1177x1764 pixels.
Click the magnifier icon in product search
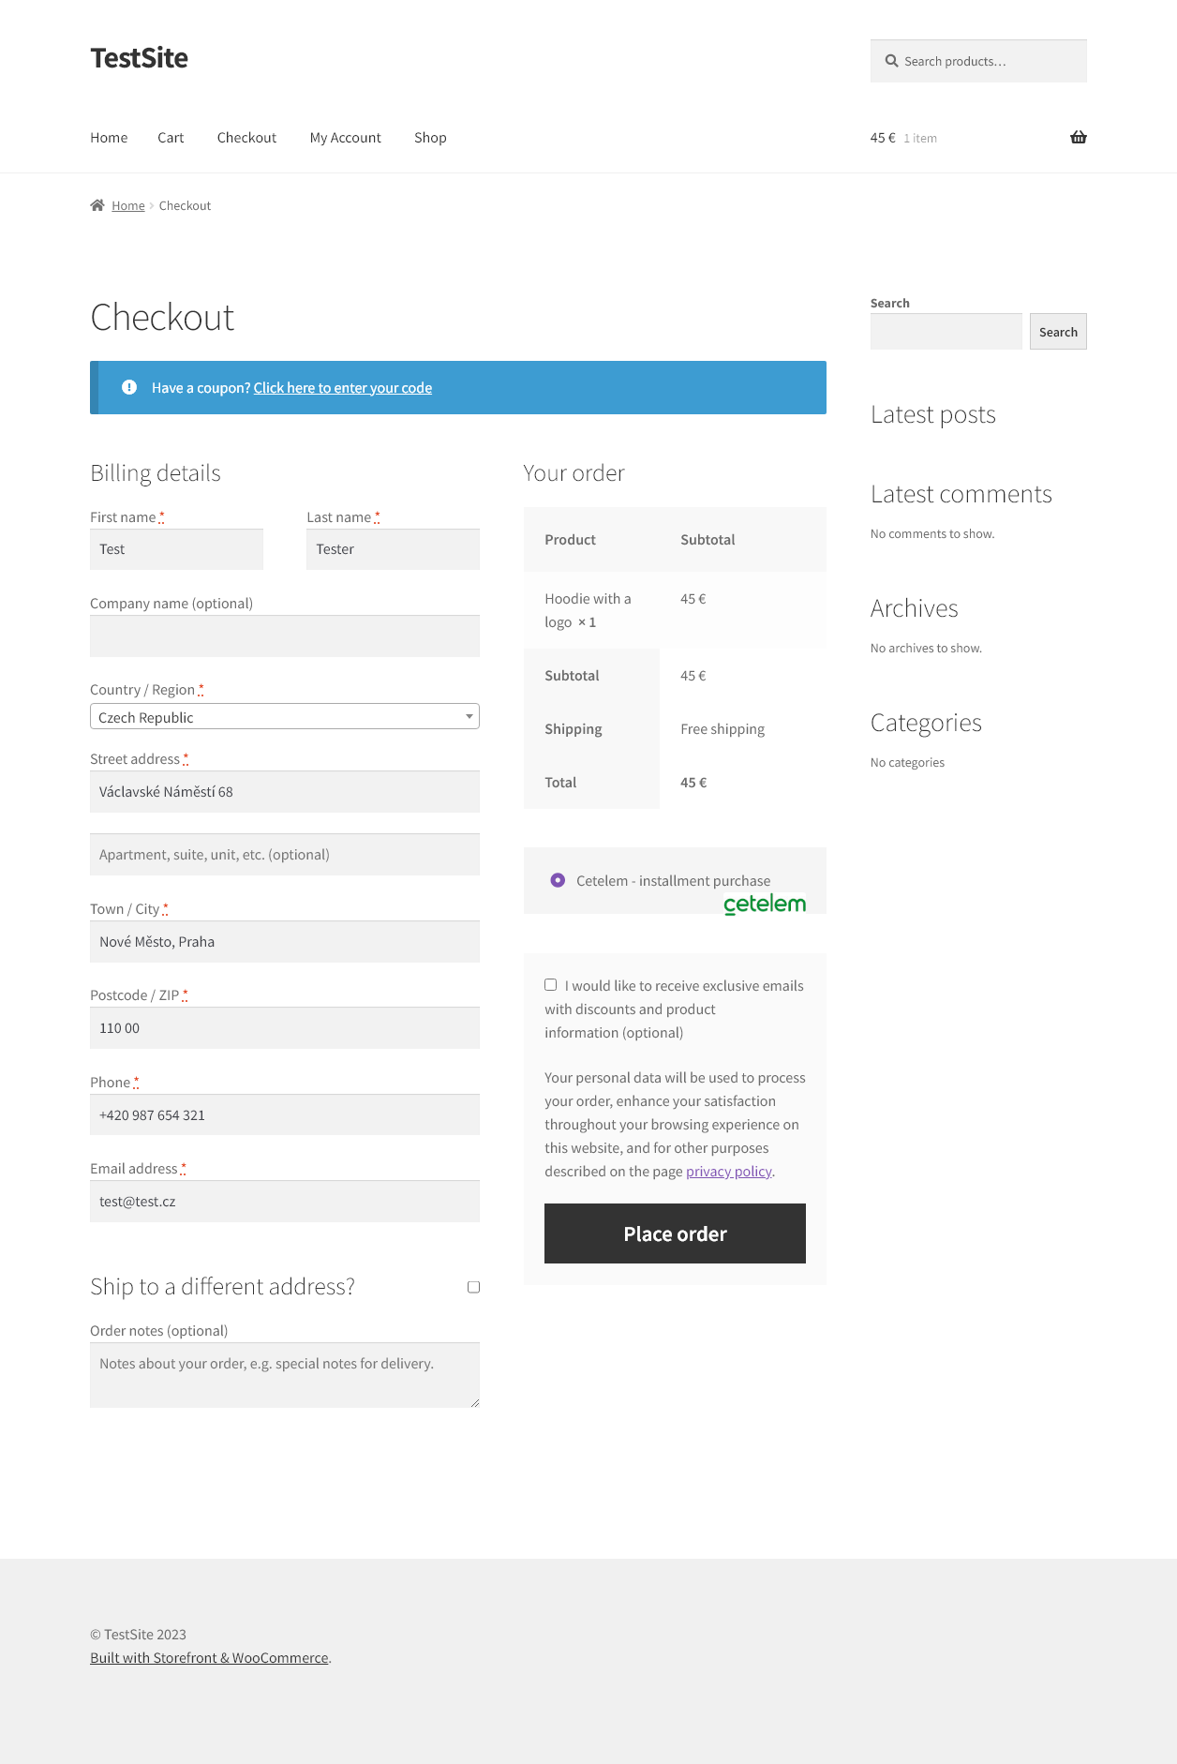891,61
